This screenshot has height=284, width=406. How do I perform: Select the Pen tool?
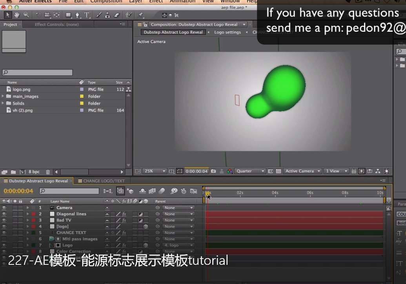[77, 15]
